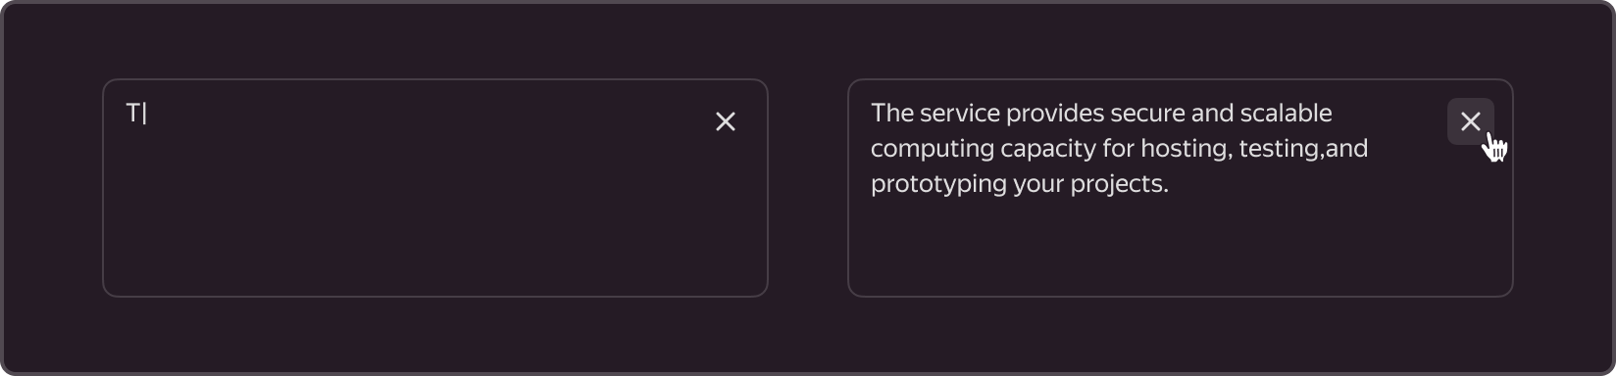The height and width of the screenshot is (376, 1616).
Task: Click 'testing,and' in the description text
Action: point(1303,149)
